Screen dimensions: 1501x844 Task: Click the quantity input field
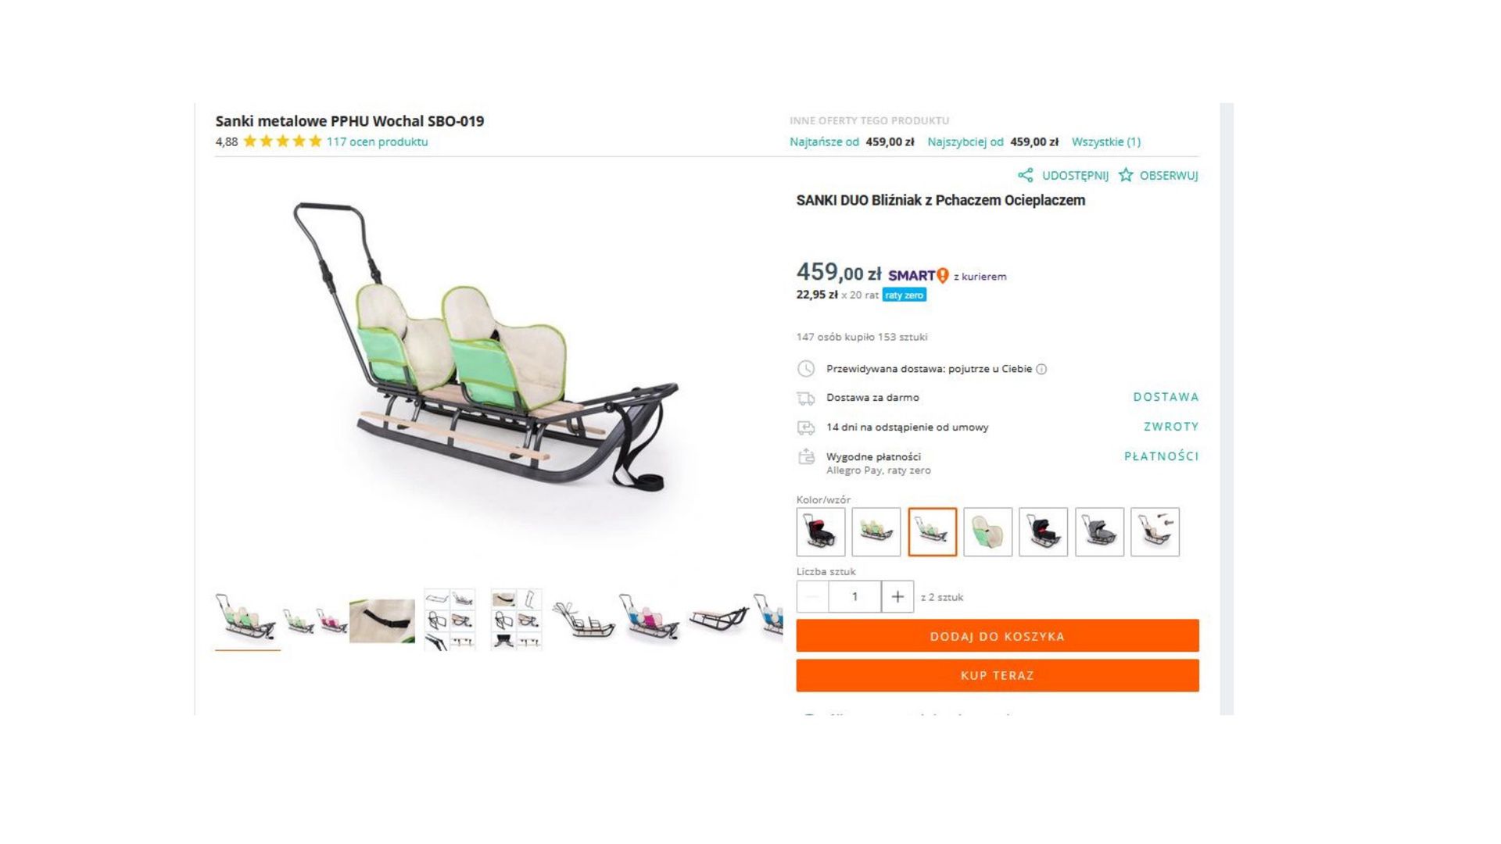pyautogui.click(x=854, y=597)
